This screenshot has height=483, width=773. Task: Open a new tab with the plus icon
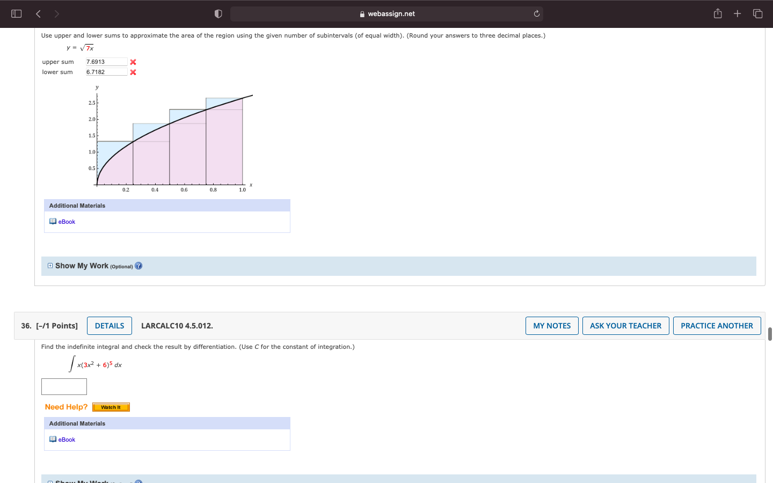coord(737,13)
